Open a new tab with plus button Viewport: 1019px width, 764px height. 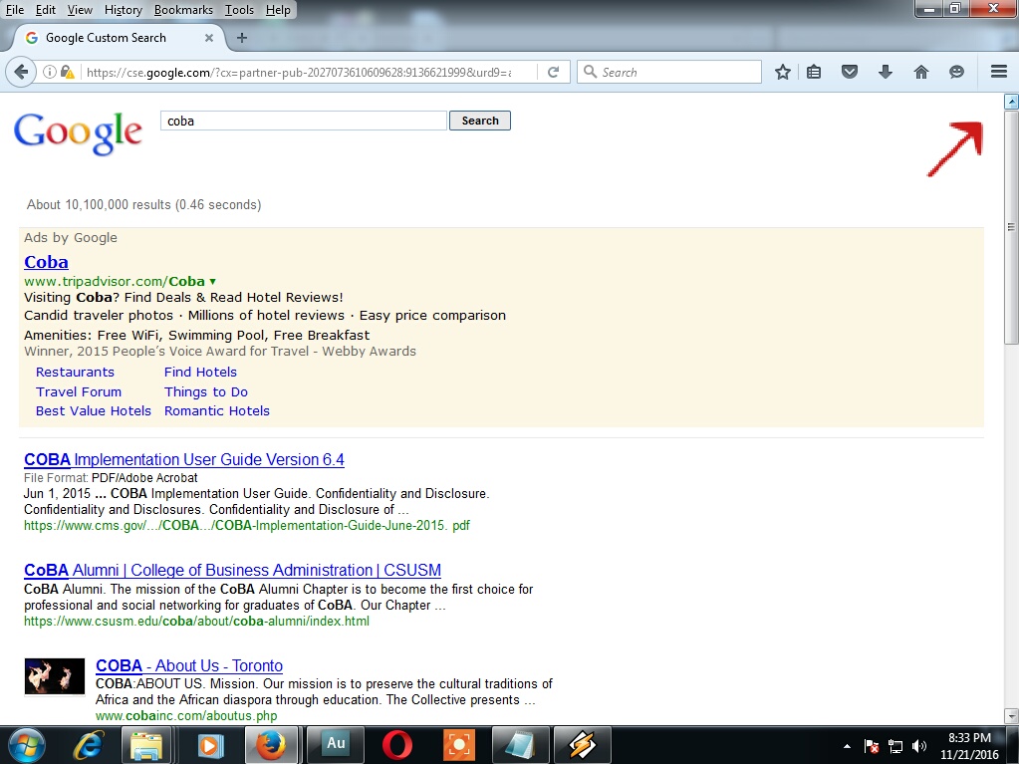pos(242,38)
